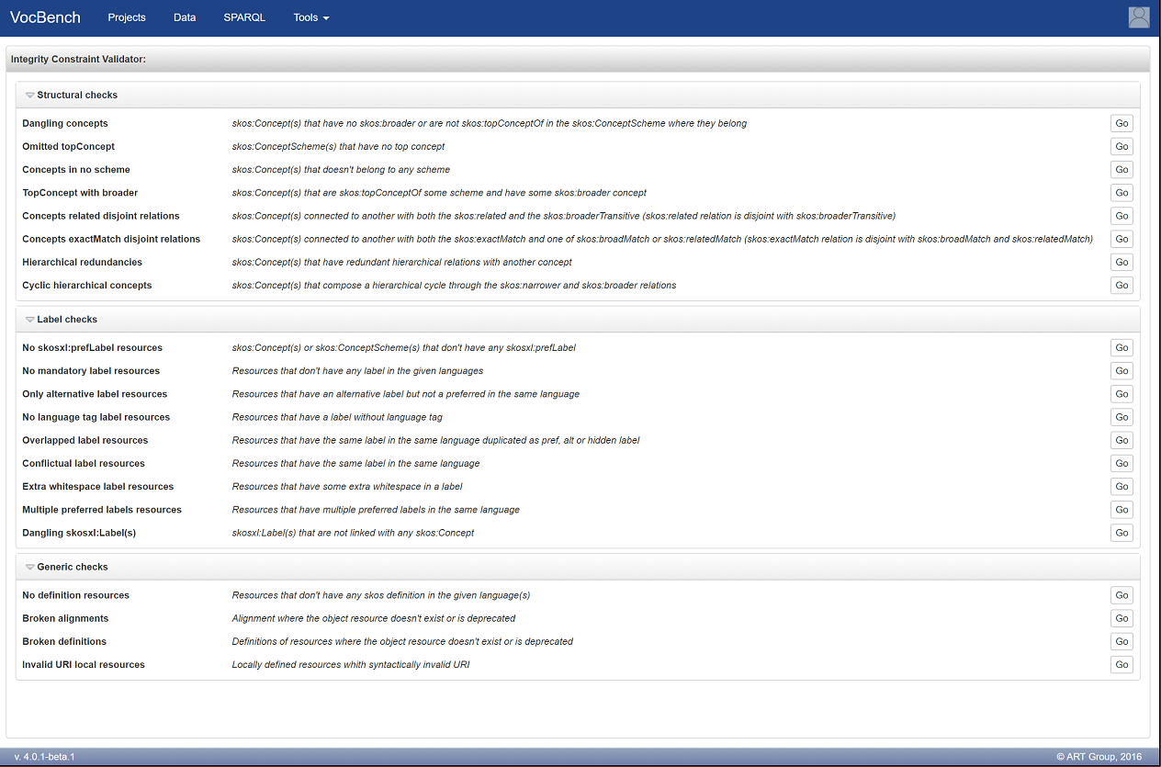
Task: Run the Concepts in no scheme check
Action: point(1122,169)
